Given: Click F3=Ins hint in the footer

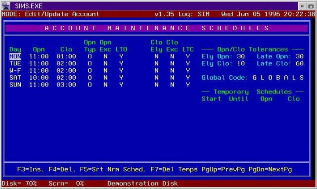Looking at the screenshot, I should tap(29, 169).
